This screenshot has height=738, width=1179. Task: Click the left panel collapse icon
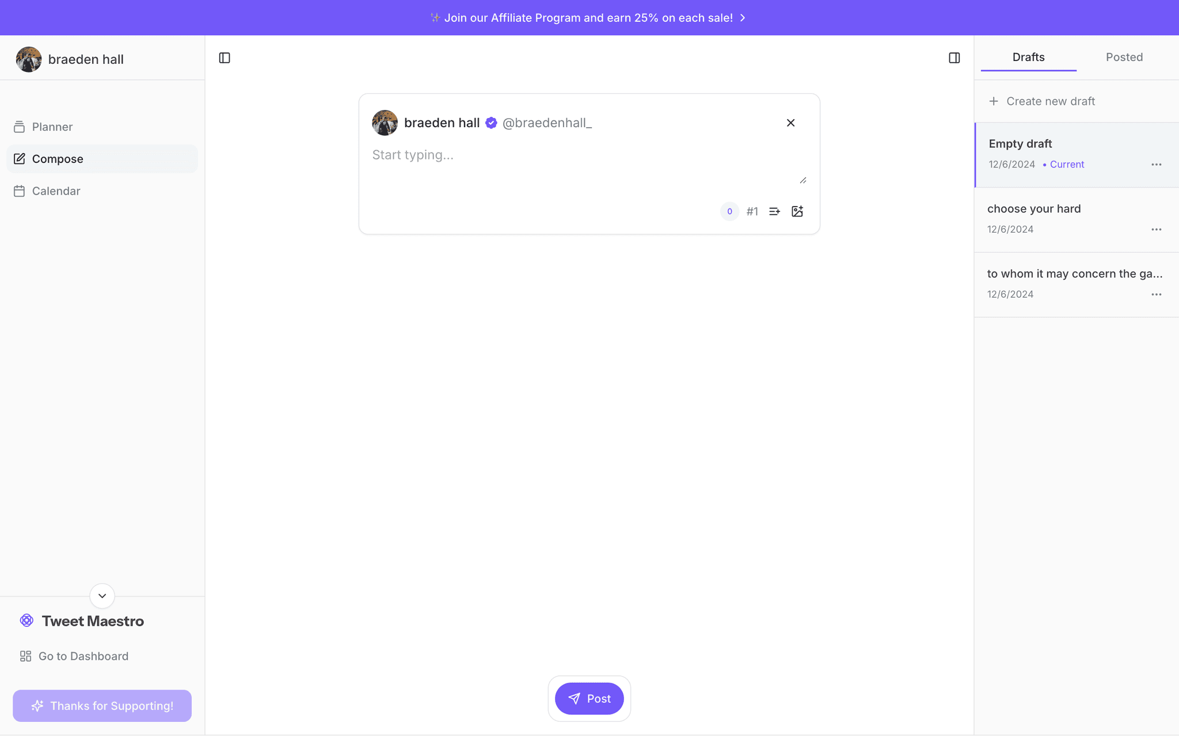pos(225,58)
